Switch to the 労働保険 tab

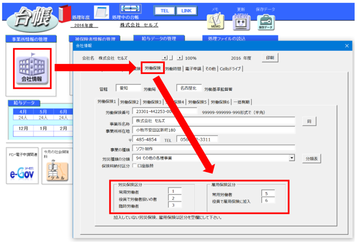[x=153, y=68]
